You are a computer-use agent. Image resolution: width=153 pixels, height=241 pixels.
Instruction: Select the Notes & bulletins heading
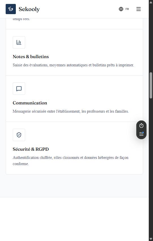[x=31, y=56]
